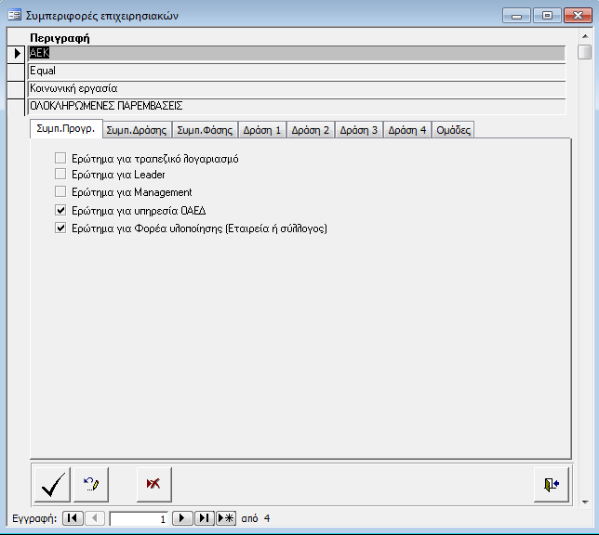The width and height of the screenshot is (599, 535).
Task: Go to last record navigation button
Action: [x=205, y=518]
